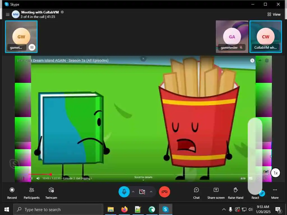Mute the microphone

tap(124, 191)
